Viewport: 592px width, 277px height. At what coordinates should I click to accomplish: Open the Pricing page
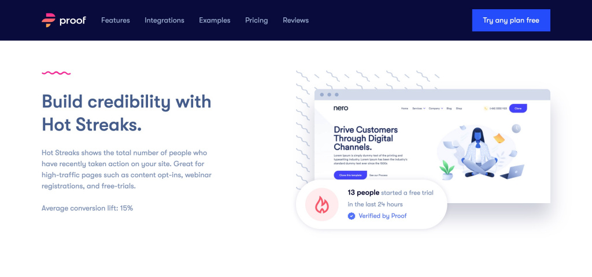pos(256,20)
